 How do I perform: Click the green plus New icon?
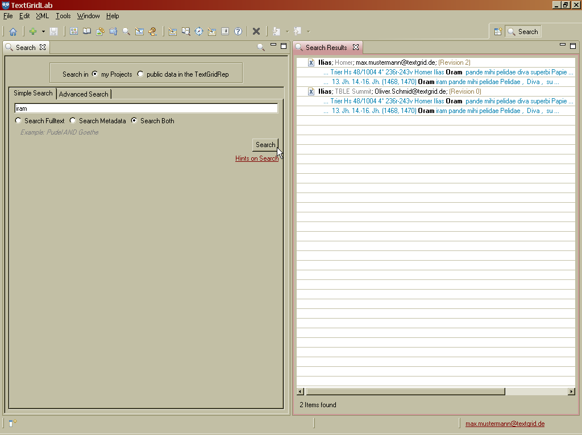tap(33, 32)
